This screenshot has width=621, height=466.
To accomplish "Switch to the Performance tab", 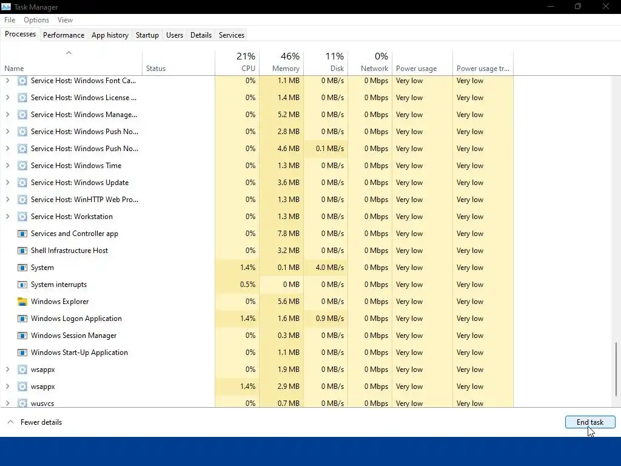I will click(x=64, y=35).
